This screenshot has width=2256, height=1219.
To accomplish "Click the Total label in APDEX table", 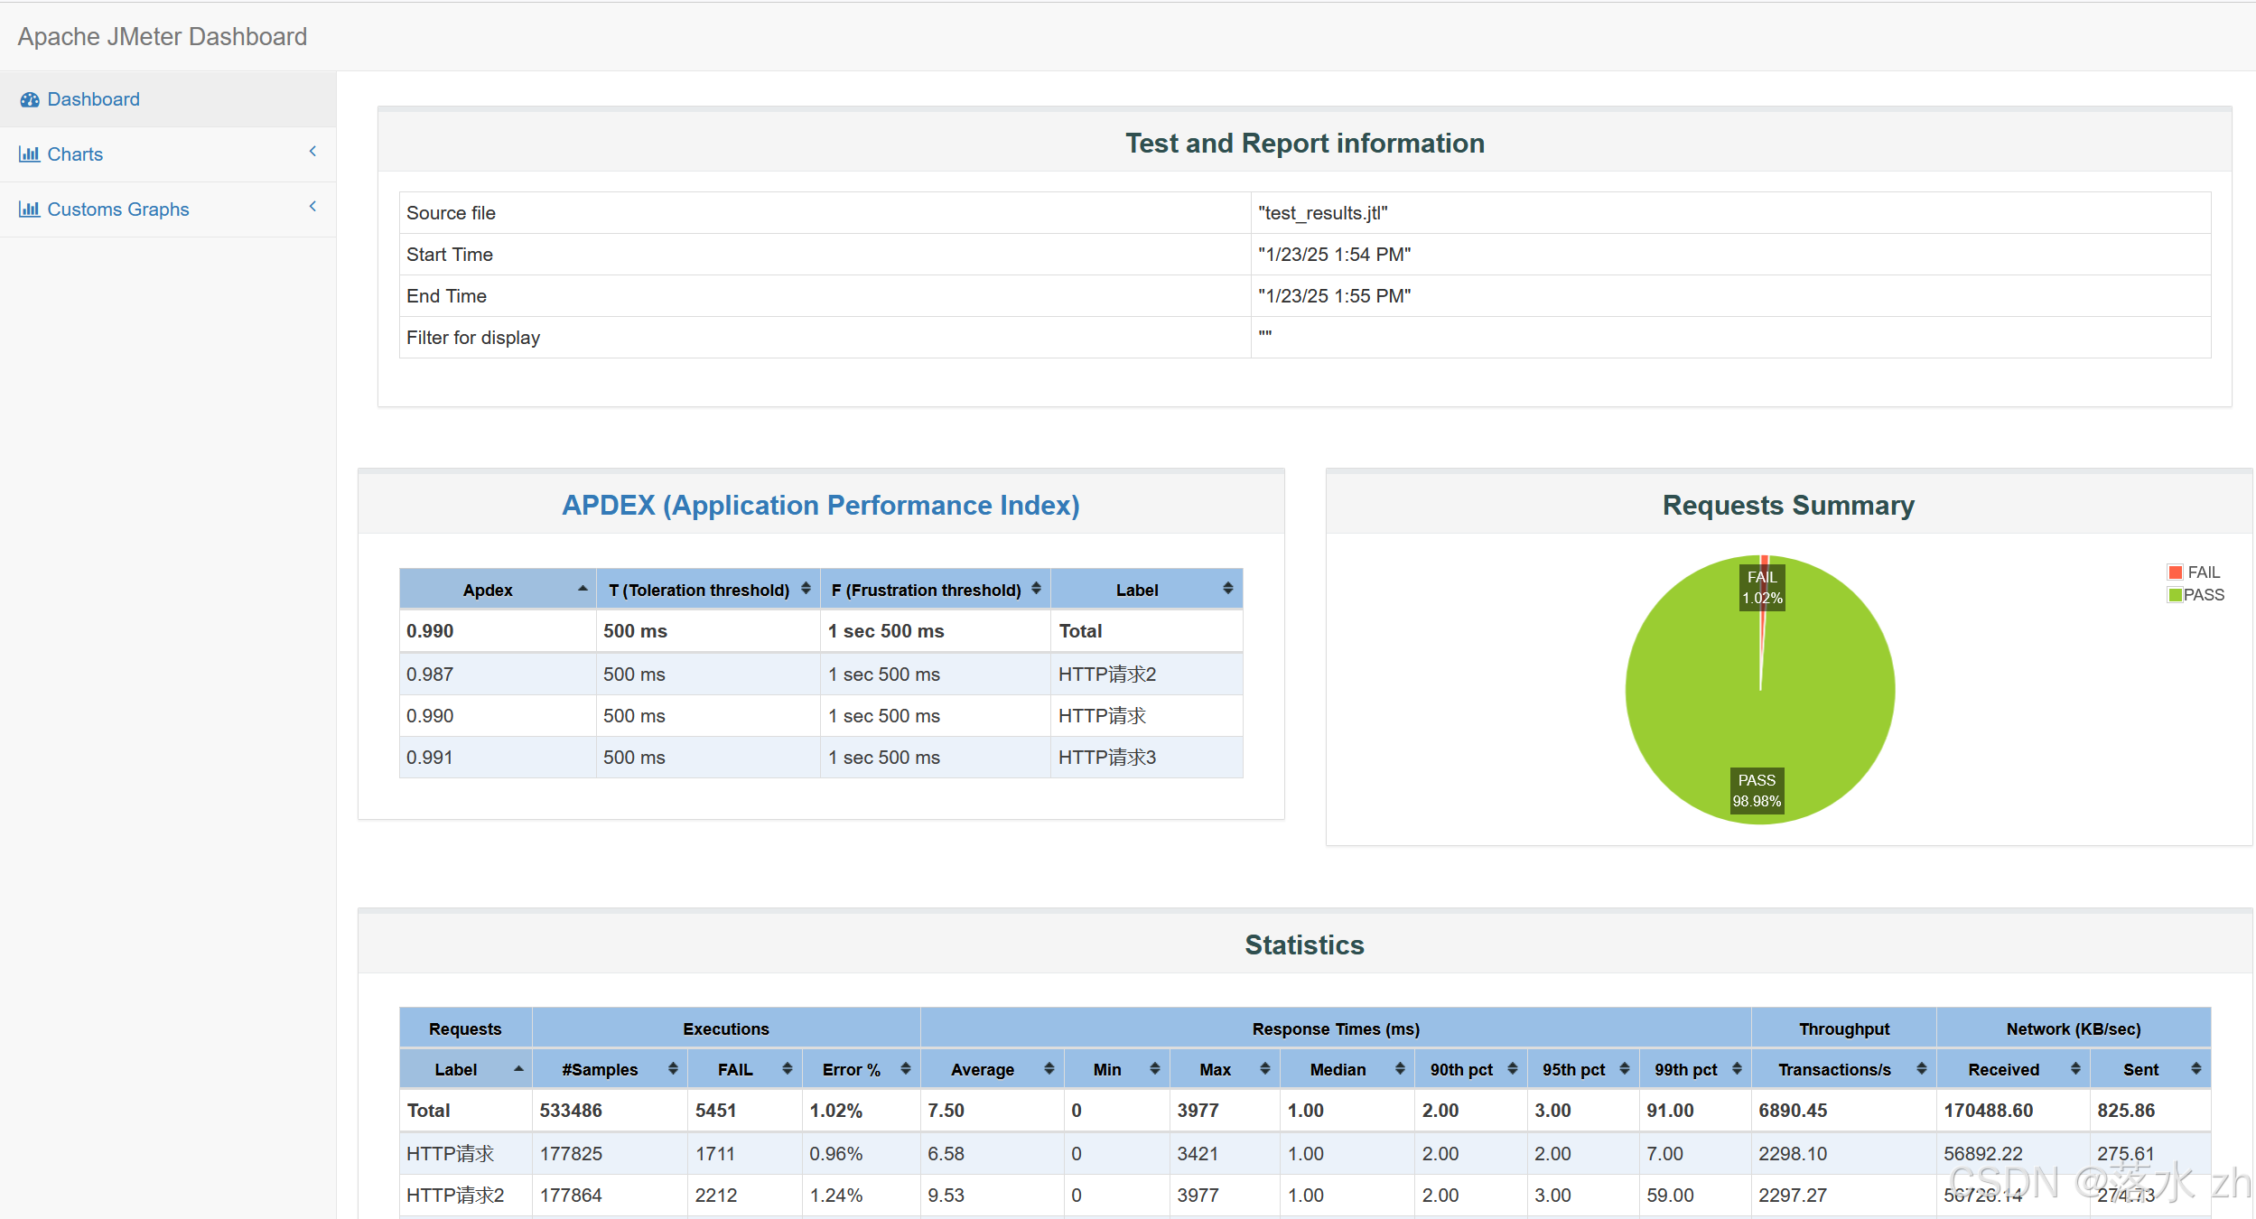I will point(1080,631).
